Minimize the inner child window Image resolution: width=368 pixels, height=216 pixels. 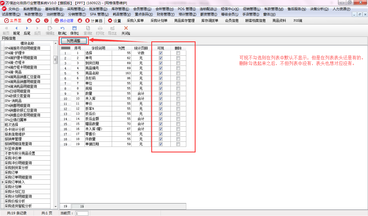(354, 14)
